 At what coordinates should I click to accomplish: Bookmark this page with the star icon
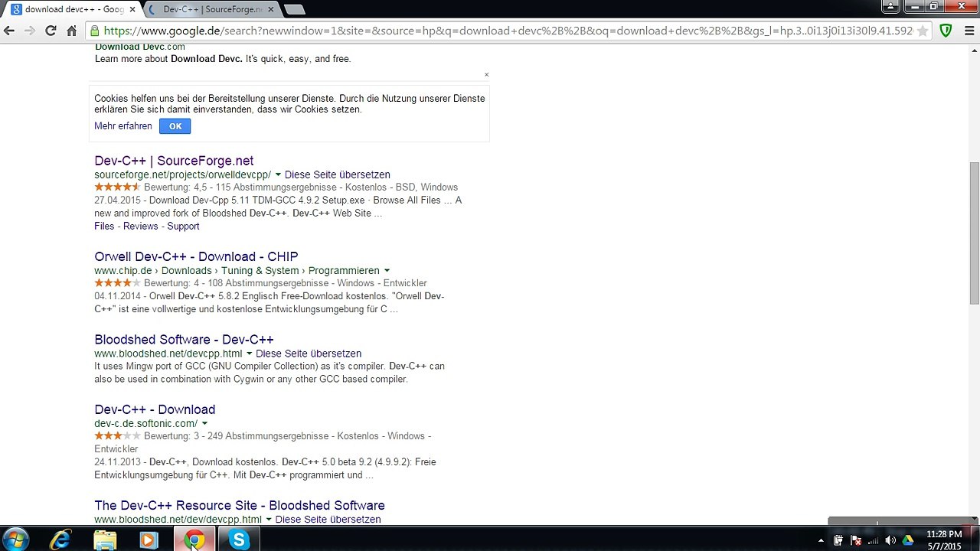[923, 31]
